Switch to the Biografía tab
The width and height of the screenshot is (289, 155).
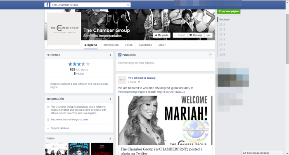point(90,45)
